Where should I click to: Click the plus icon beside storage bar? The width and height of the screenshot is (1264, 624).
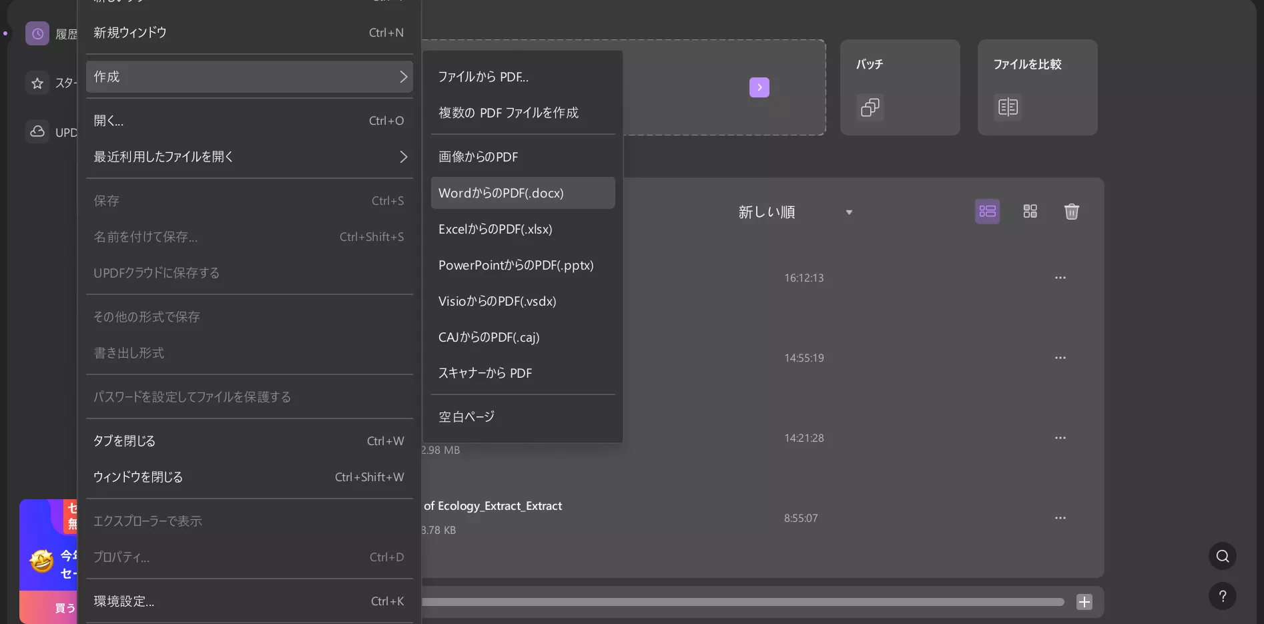pos(1084,602)
